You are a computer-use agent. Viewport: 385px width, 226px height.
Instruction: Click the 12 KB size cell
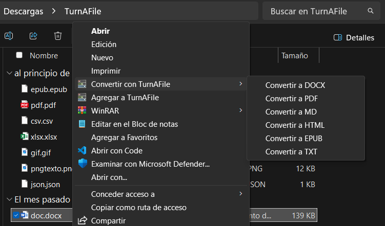(306, 168)
